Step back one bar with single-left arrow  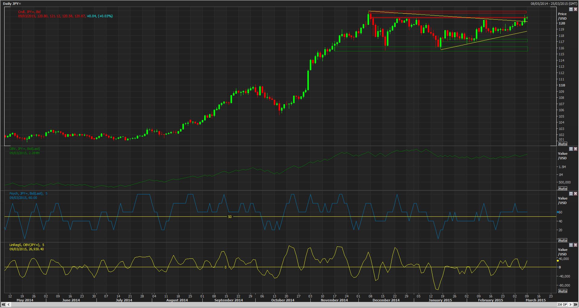pos(9,305)
